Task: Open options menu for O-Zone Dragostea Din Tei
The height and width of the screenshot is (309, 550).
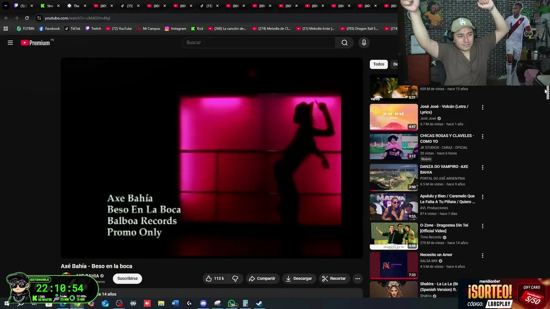Action: 483,226
